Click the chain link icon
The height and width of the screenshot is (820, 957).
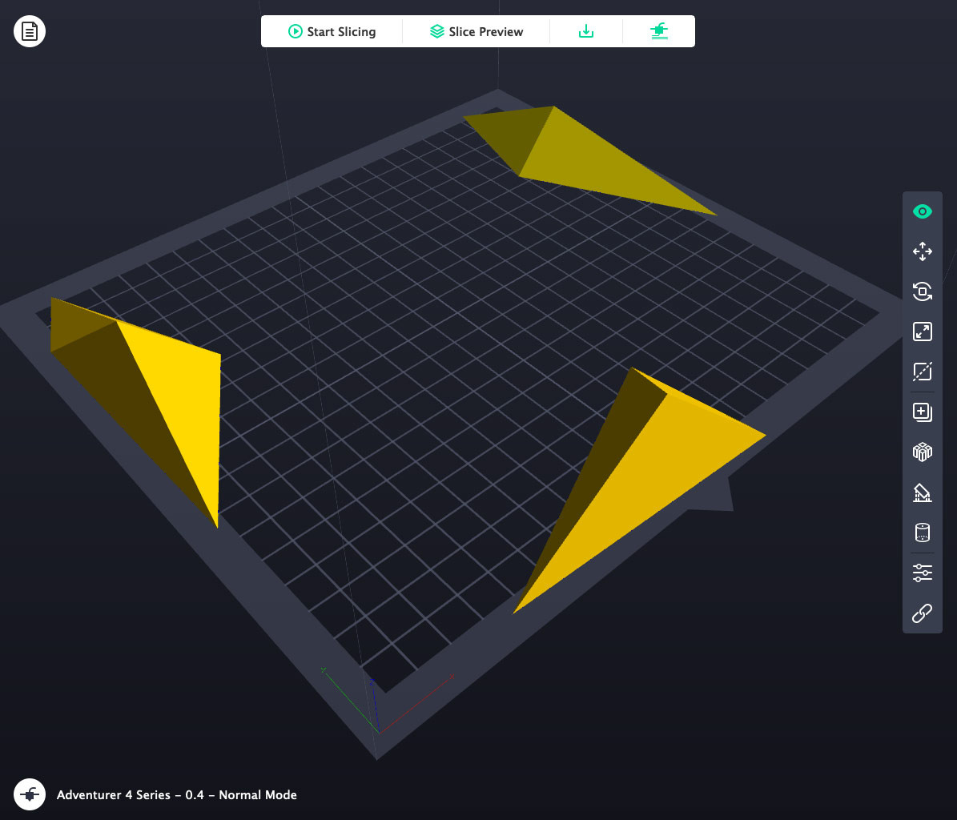pos(922,613)
